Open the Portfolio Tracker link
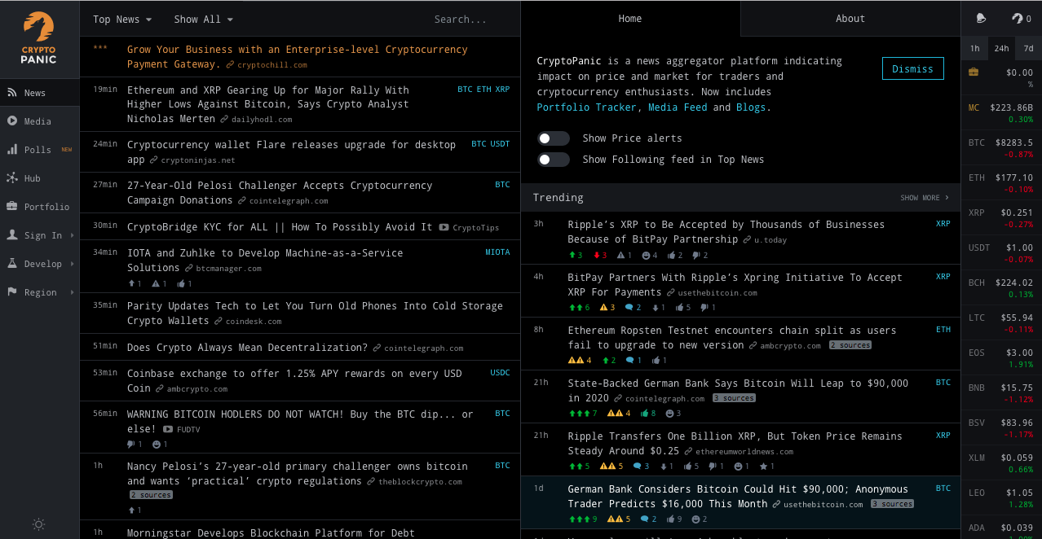 tap(588, 107)
